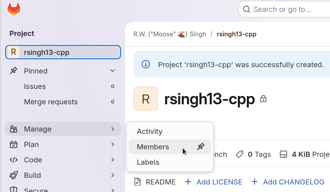Image resolution: width=330 pixels, height=192 pixels.
Task: Click the Build rocket icon
Action: click(13, 175)
